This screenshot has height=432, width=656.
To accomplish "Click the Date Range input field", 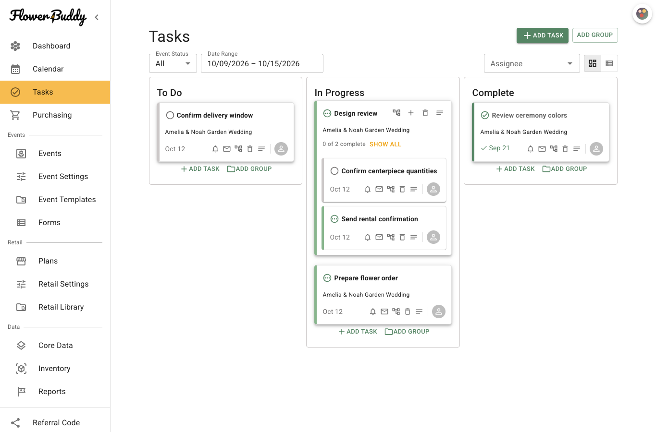I will [262, 63].
